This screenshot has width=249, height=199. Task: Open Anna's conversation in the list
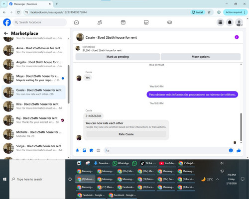[x=34, y=50]
